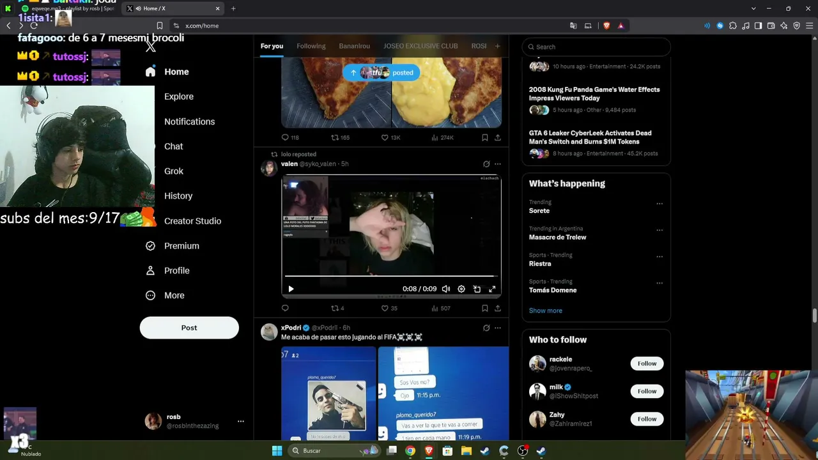Share valen's post

[x=498, y=308]
